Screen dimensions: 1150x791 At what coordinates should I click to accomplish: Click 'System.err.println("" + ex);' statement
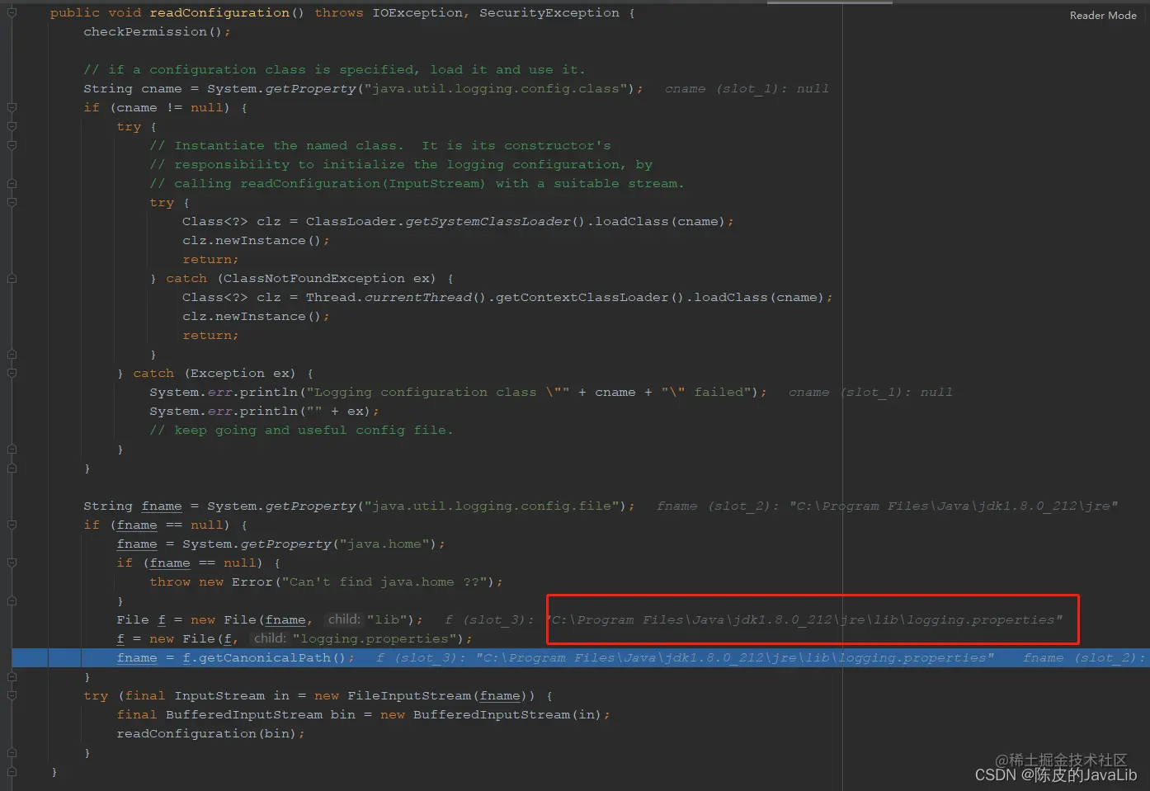[264, 412]
